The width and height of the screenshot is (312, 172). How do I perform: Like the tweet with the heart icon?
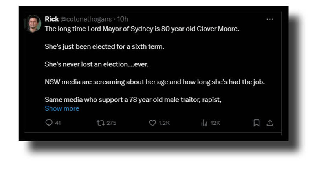click(152, 123)
